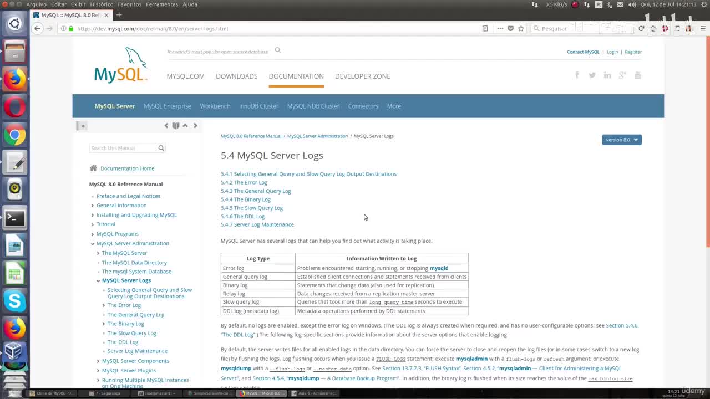Save page to Pocket icon
710x399 pixels.
click(x=510, y=28)
